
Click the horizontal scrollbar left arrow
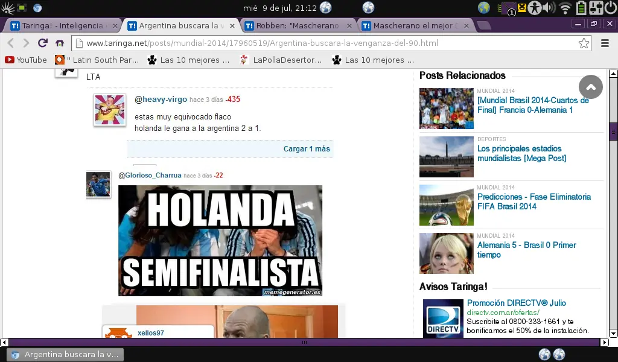coord(4,342)
